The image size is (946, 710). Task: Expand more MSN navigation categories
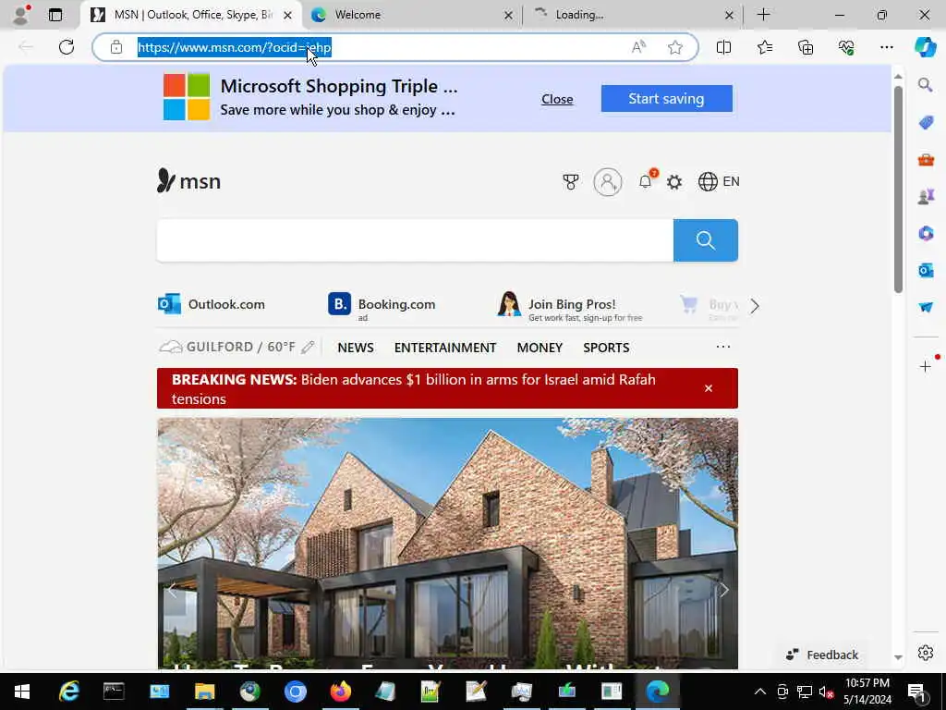(x=722, y=347)
